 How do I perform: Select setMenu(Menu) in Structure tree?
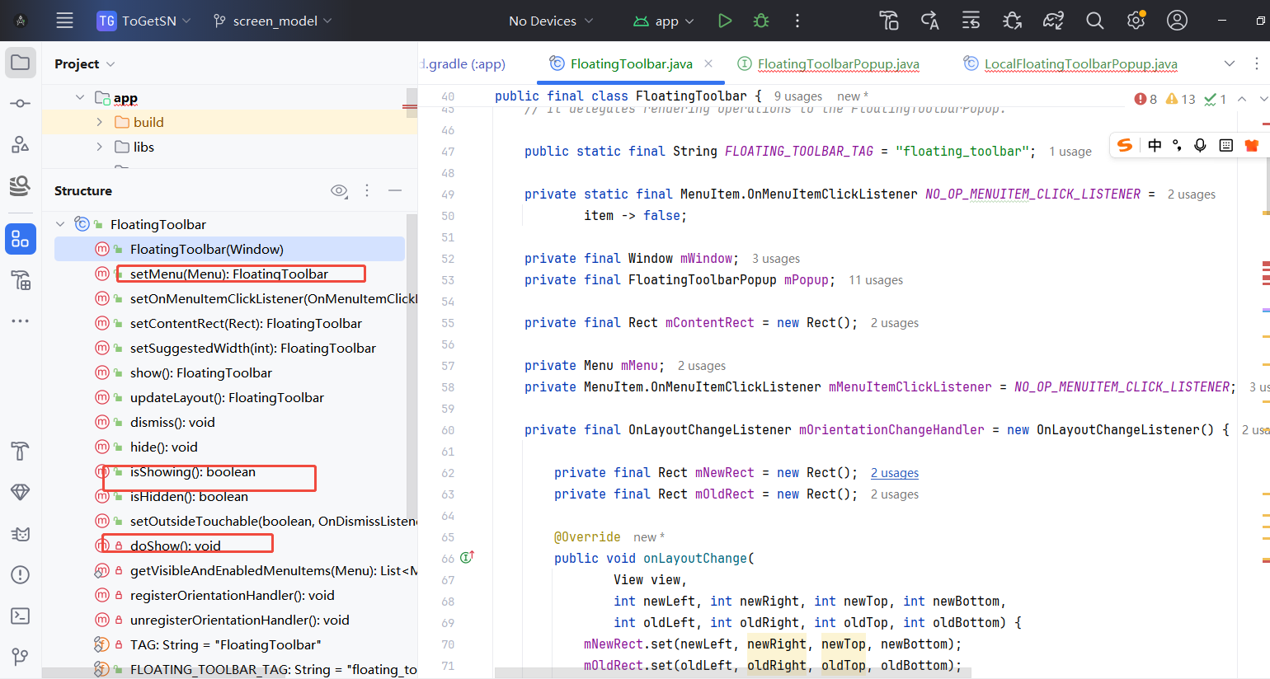point(229,274)
